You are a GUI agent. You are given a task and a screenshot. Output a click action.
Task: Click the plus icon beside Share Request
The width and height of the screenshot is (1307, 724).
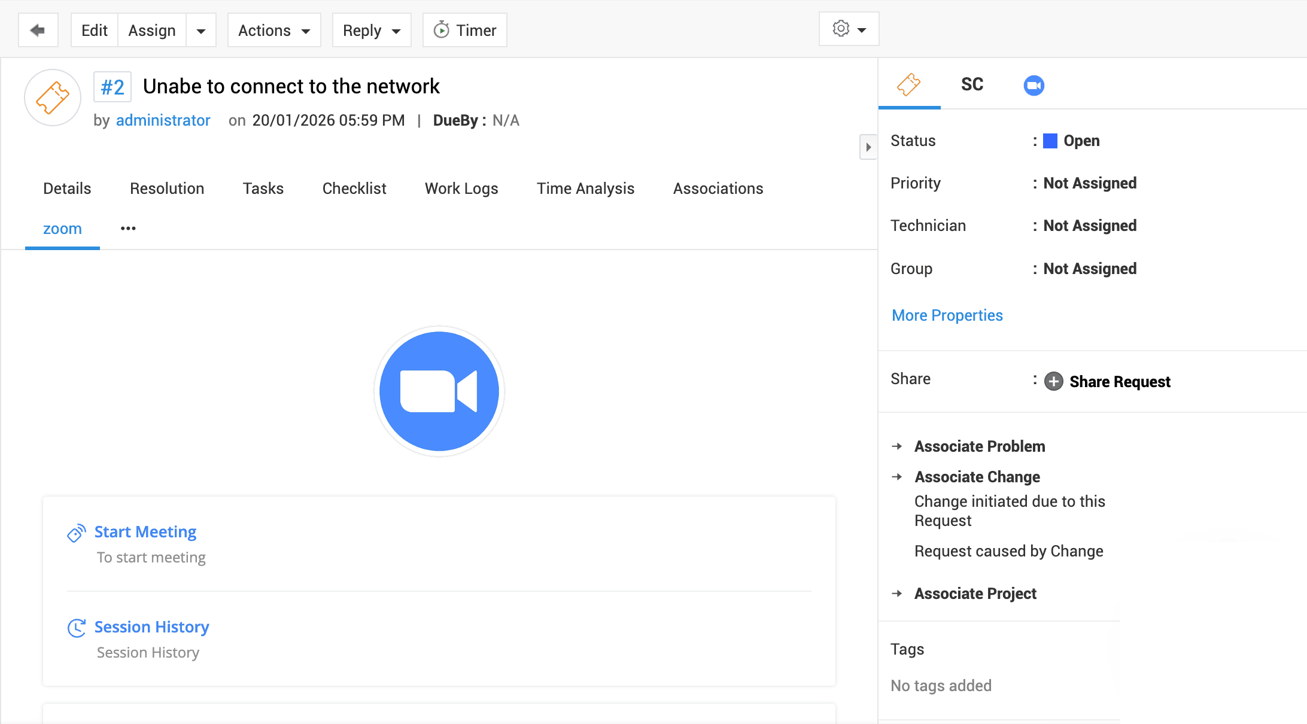tap(1053, 382)
